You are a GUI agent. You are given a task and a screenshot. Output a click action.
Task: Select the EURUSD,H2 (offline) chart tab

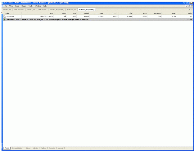point(87,10)
